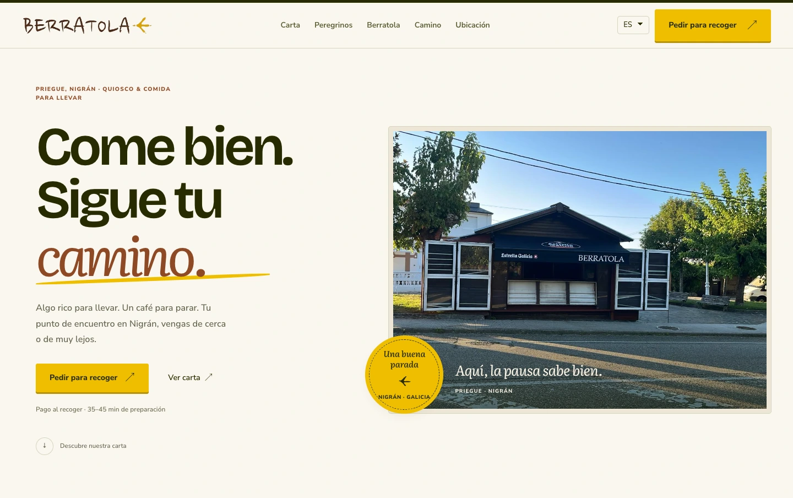Open the Carta menu item
The height and width of the screenshot is (498, 793).
click(x=290, y=25)
